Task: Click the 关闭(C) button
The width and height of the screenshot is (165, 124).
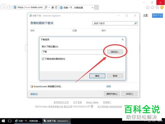Action: click(x=129, y=94)
